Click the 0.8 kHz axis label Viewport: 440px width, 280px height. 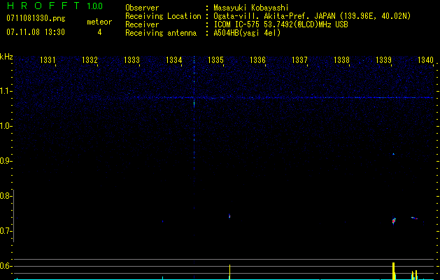click(x=6, y=196)
